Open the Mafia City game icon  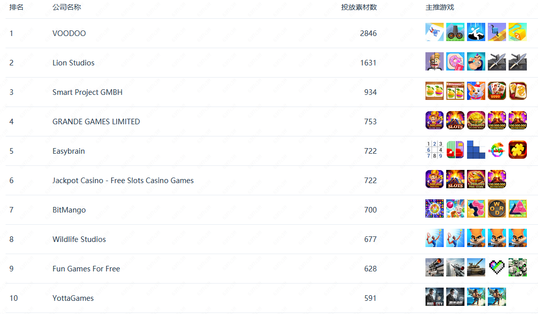coord(435,297)
